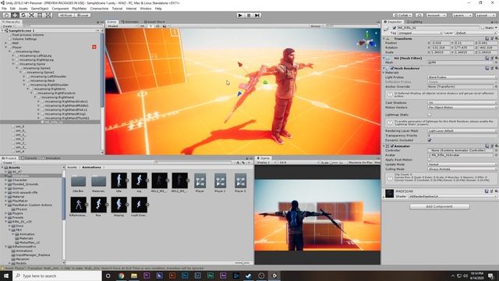499x281 pixels.
Task: Open Animator component preset icon
Action: click(x=491, y=146)
